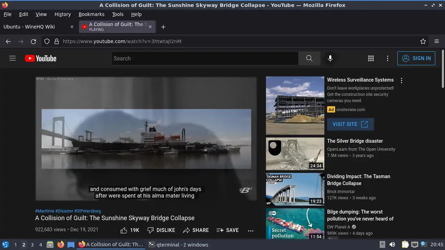Open the History menu
This screenshot has width=445, height=250.
click(x=63, y=14)
